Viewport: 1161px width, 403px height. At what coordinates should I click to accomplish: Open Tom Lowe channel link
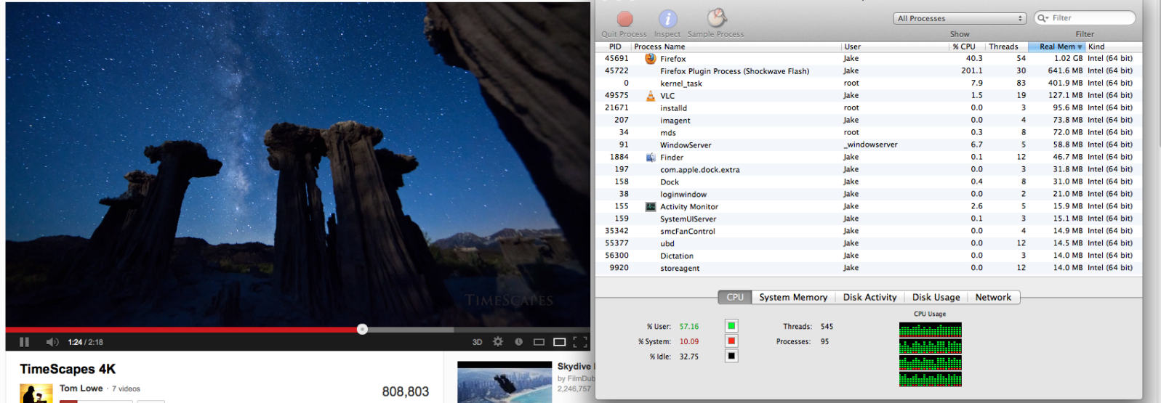point(81,388)
